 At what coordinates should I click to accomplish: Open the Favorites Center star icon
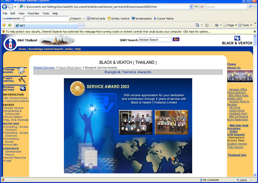click(4, 25)
